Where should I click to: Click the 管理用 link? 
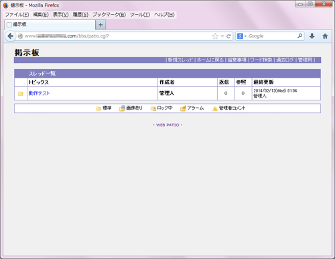tap(305, 60)
